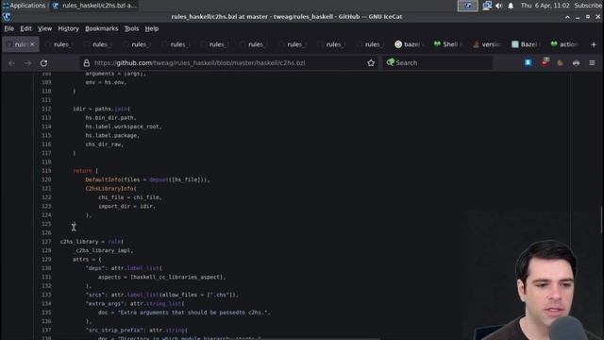
Task: Click the highlighted workspace tray icon
Action: (x=468, y=6)
